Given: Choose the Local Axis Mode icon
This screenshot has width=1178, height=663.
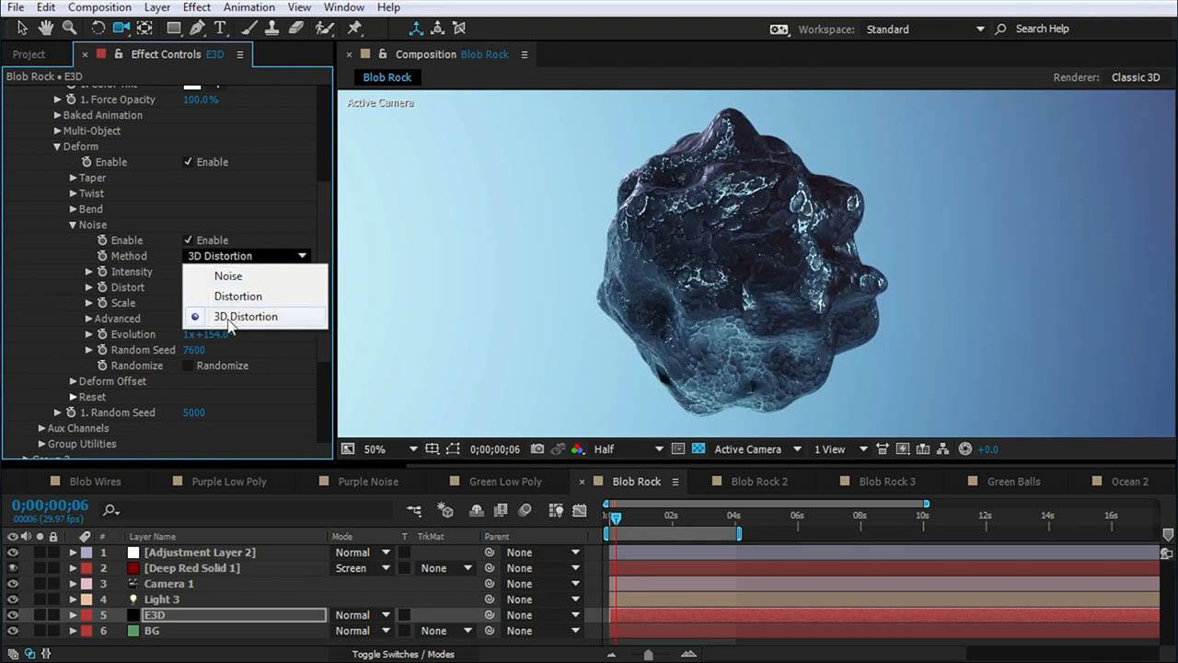Looking at the screenshot, I should (416, 29).
